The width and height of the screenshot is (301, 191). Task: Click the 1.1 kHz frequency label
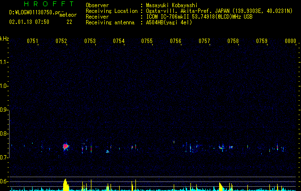(4, 62)
